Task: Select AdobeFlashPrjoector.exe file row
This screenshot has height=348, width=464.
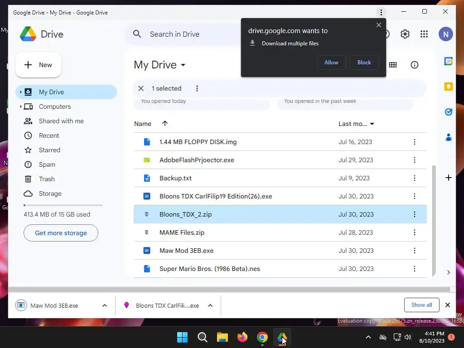Action: tap(280, 160)
